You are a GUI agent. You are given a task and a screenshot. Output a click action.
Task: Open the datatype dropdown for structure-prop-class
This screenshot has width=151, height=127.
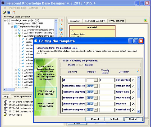[x=96, y=98]
